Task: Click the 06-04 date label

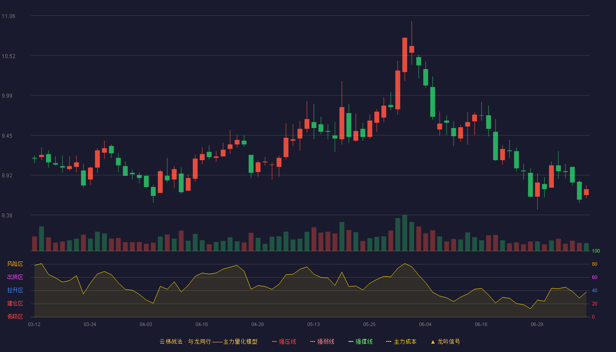Action: (x=425, y=324)
